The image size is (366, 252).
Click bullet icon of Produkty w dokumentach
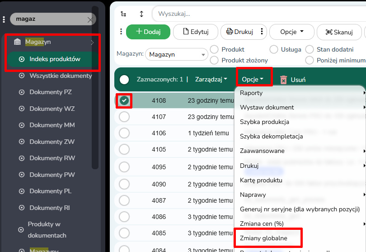coord(21,230)
